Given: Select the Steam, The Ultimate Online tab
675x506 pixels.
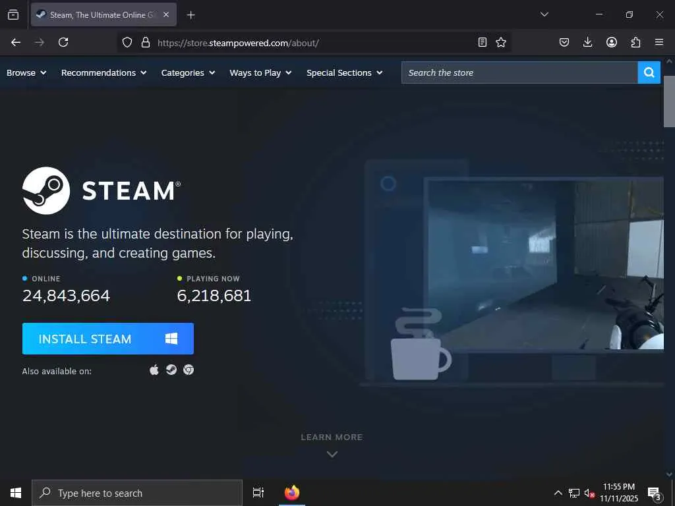Looking at the screenshot, I should [103, 14].
